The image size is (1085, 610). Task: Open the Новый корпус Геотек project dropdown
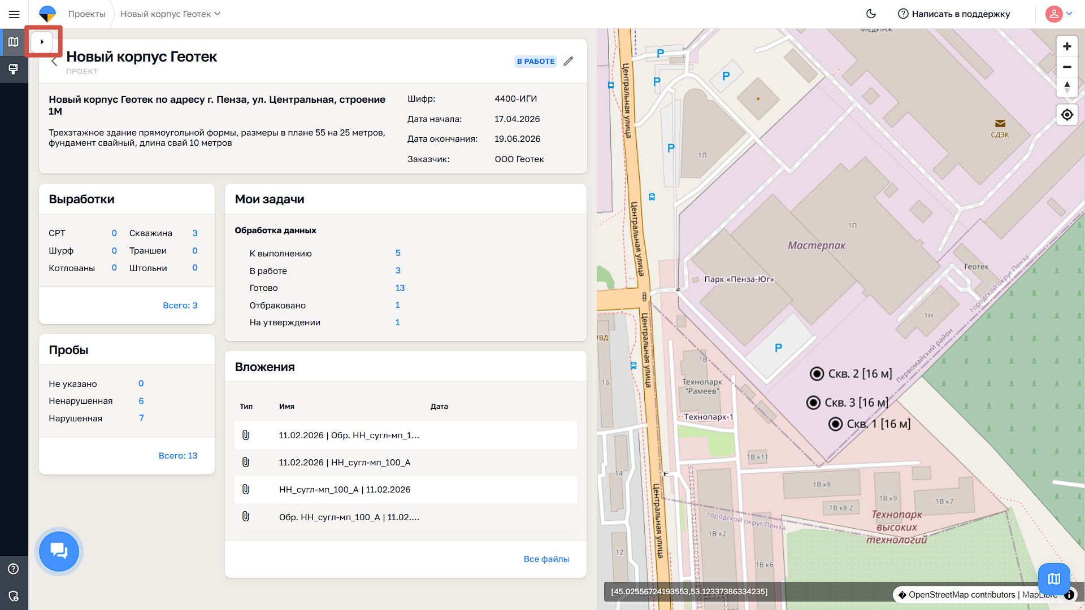pos(170,14)
